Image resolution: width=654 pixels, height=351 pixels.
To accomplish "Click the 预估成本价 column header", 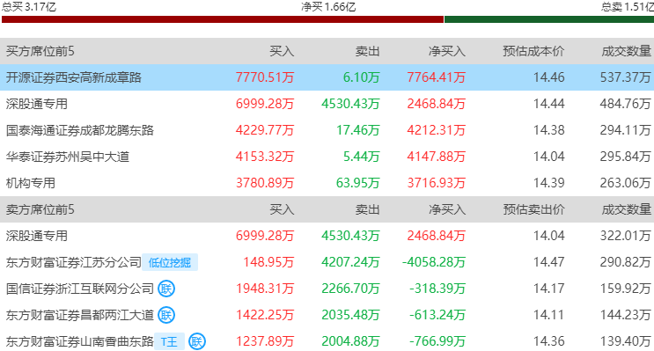I will (533, 51).
